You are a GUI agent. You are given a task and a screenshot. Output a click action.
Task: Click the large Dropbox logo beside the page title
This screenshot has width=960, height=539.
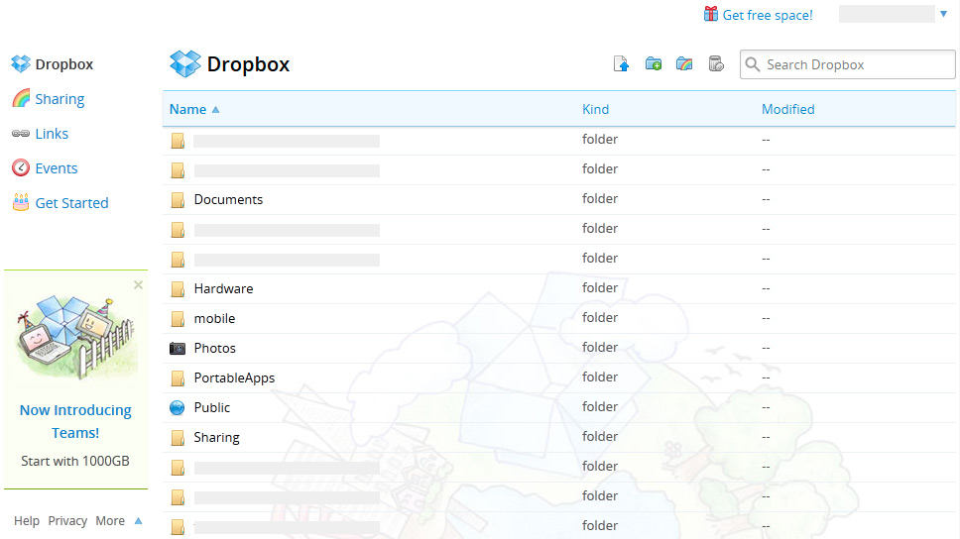[185, 63]
